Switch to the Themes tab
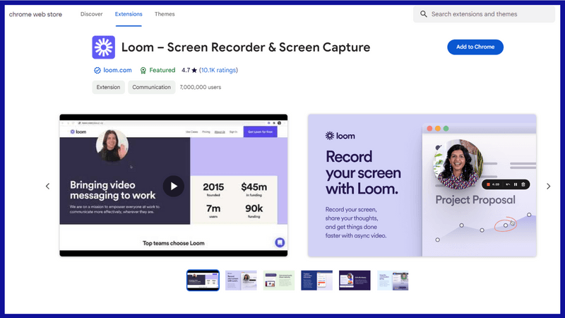565x318 pixels. 165,14
